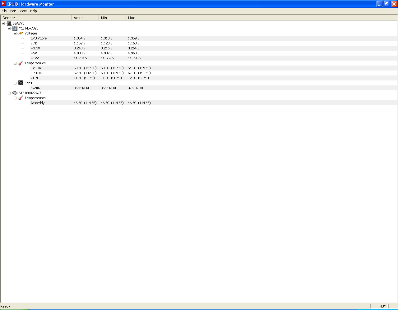Viewport: 398px width, 310px height.
Task: Open the Edit menu
Action: [x=13, y=11]
